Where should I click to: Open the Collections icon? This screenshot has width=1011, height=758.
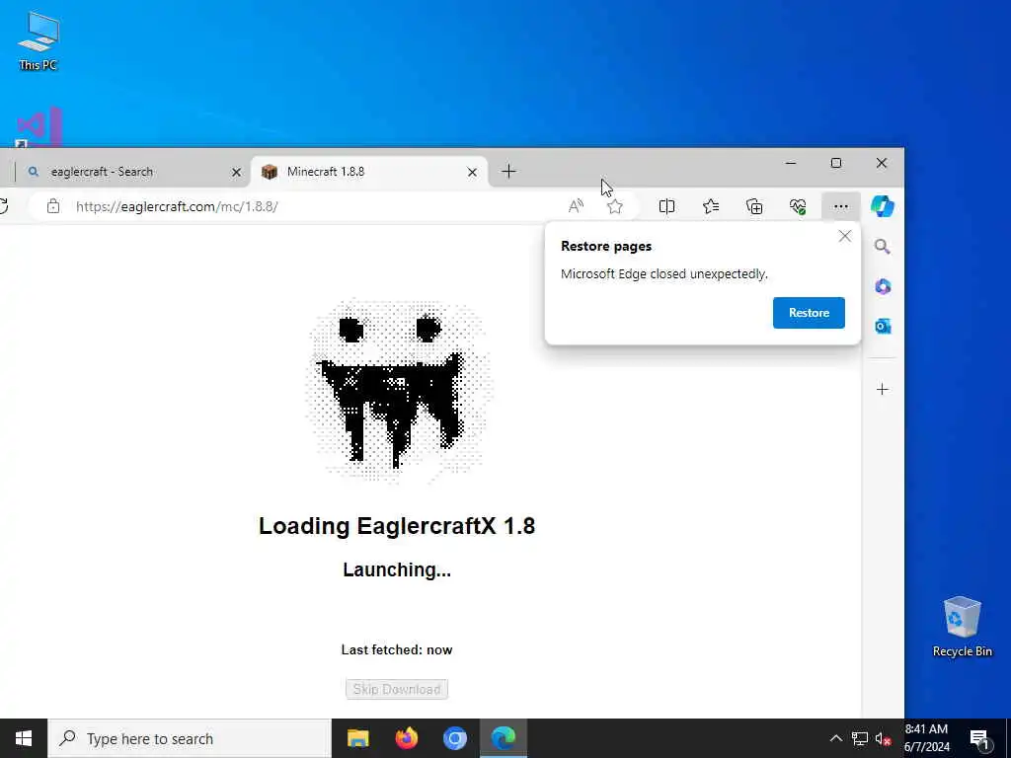click(x=754, y=206)
